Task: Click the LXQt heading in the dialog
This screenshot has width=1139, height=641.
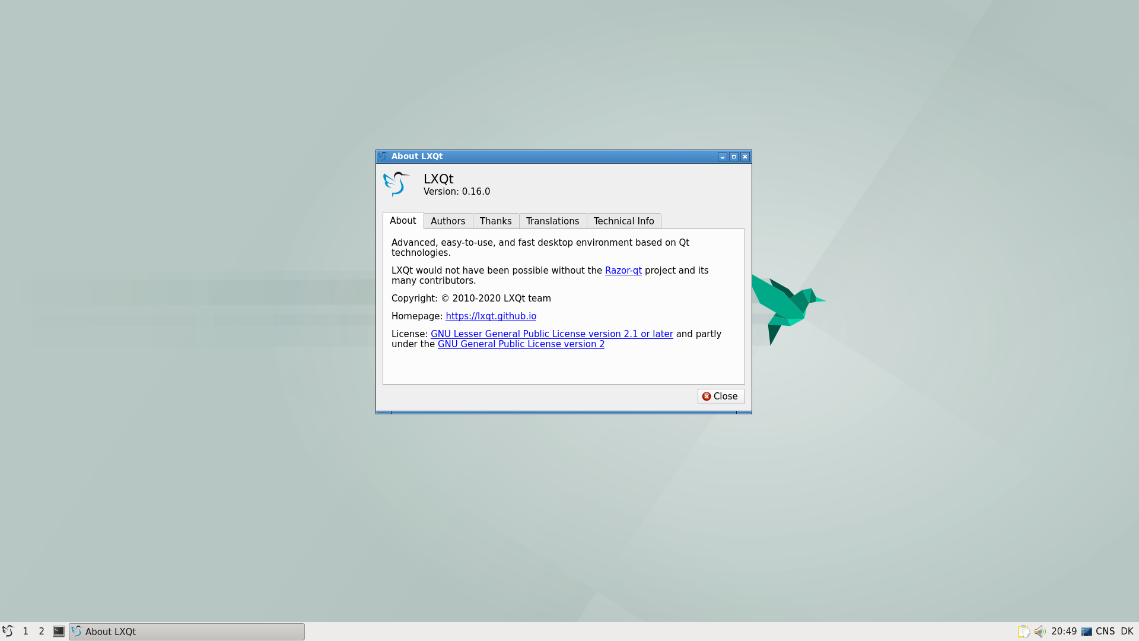Action: [438, 179]
